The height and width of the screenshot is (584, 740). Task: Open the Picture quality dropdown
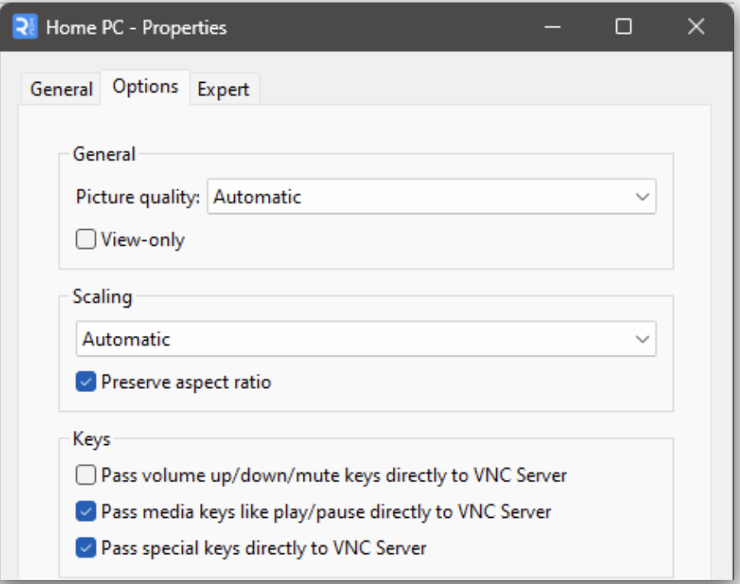432,196
